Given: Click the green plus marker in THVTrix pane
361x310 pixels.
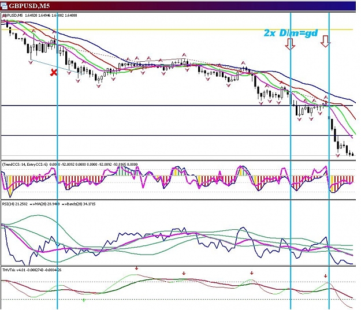Looking at the screenshot, I should 84,300.
